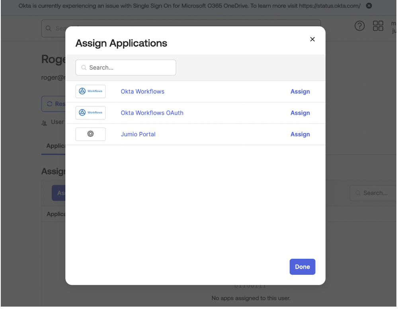398x309 pixels.
Task: Click the Okta Workflows app logo
Action: [x=90, y=92]
